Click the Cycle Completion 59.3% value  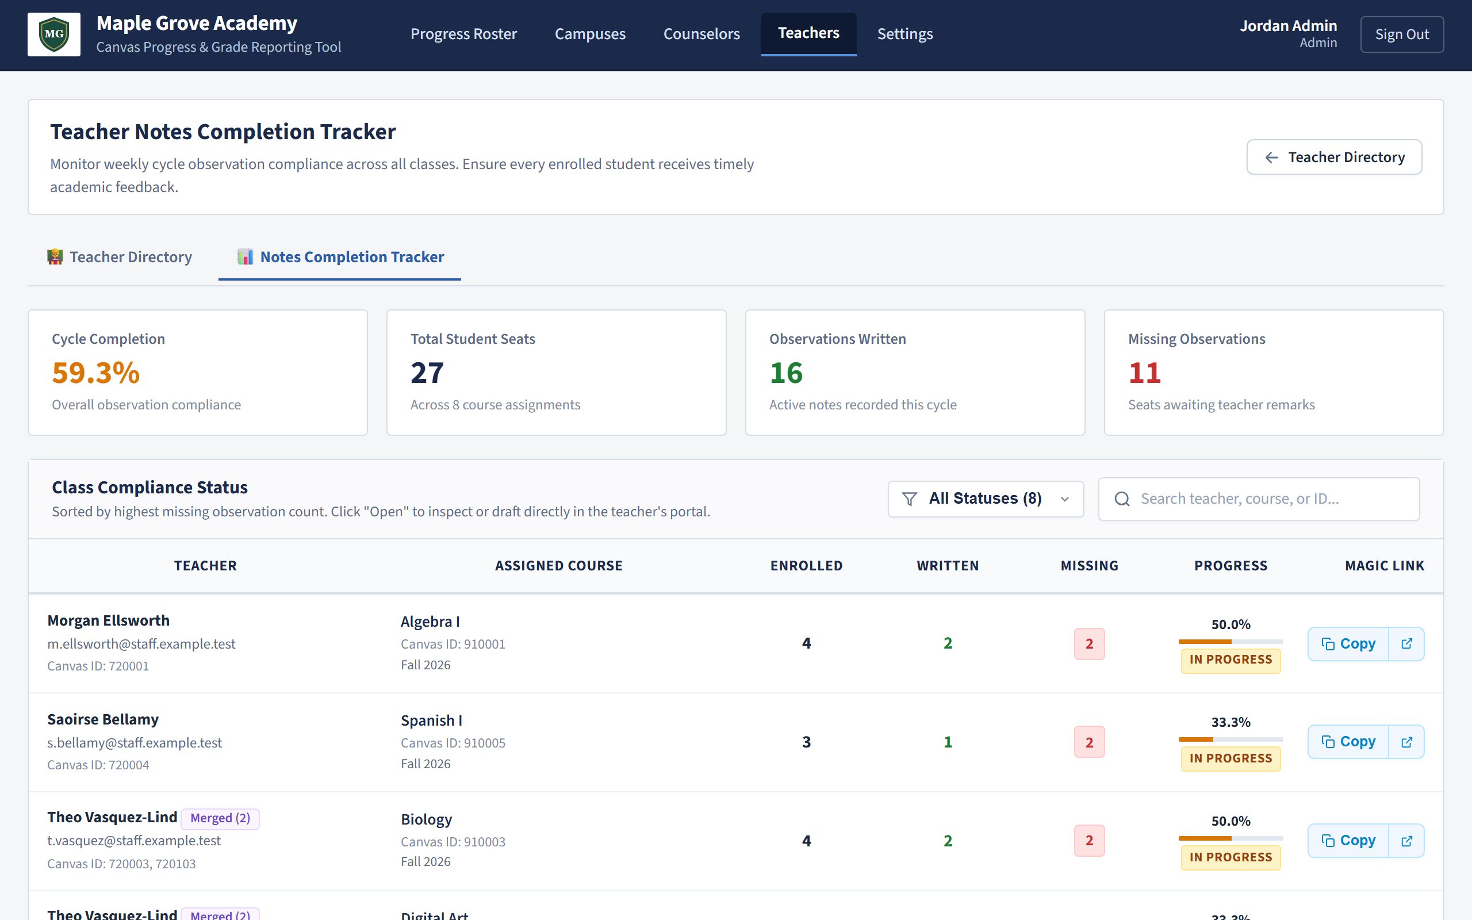(96, 373)
